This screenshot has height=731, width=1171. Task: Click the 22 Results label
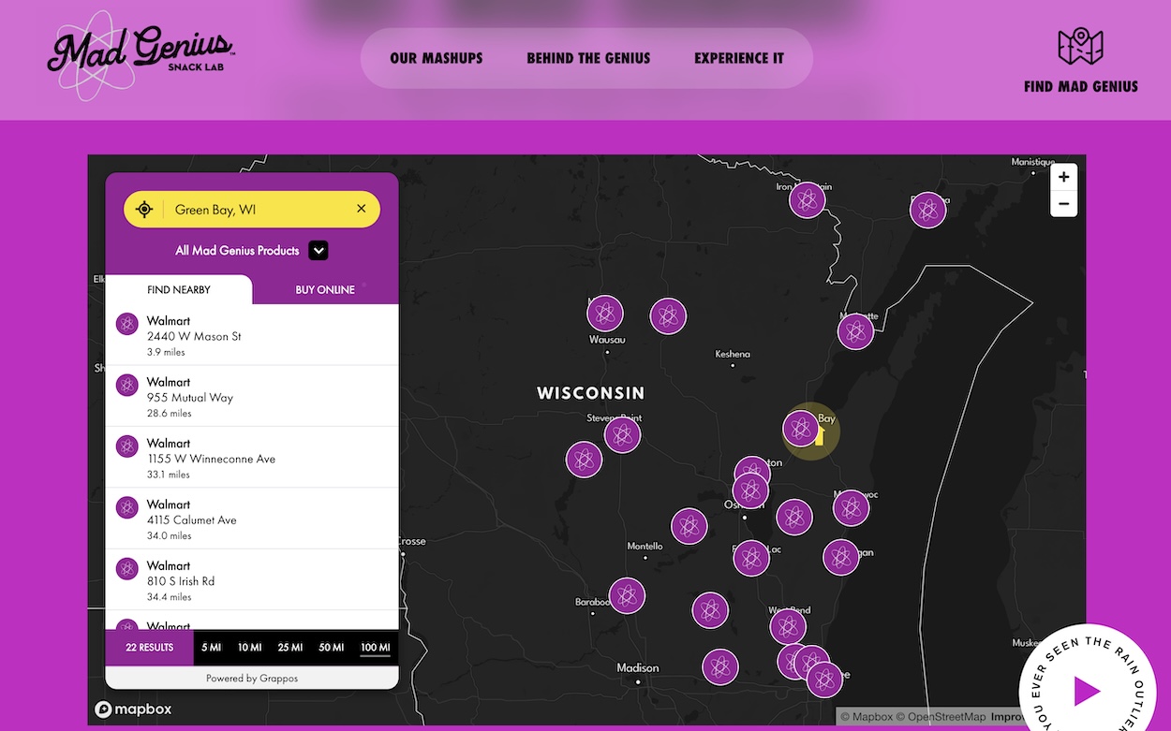pyautogui.click(x=150, y=648)
